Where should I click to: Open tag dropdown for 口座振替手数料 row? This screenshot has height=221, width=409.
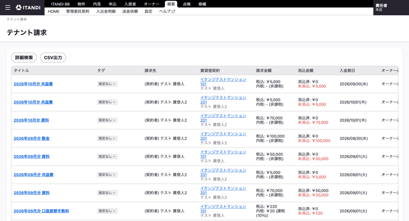pyautogui.click(x=107, y=211)
